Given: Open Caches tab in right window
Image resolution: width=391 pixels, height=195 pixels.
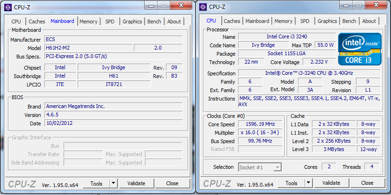Looking at the screenshot, I should [232, 21].
